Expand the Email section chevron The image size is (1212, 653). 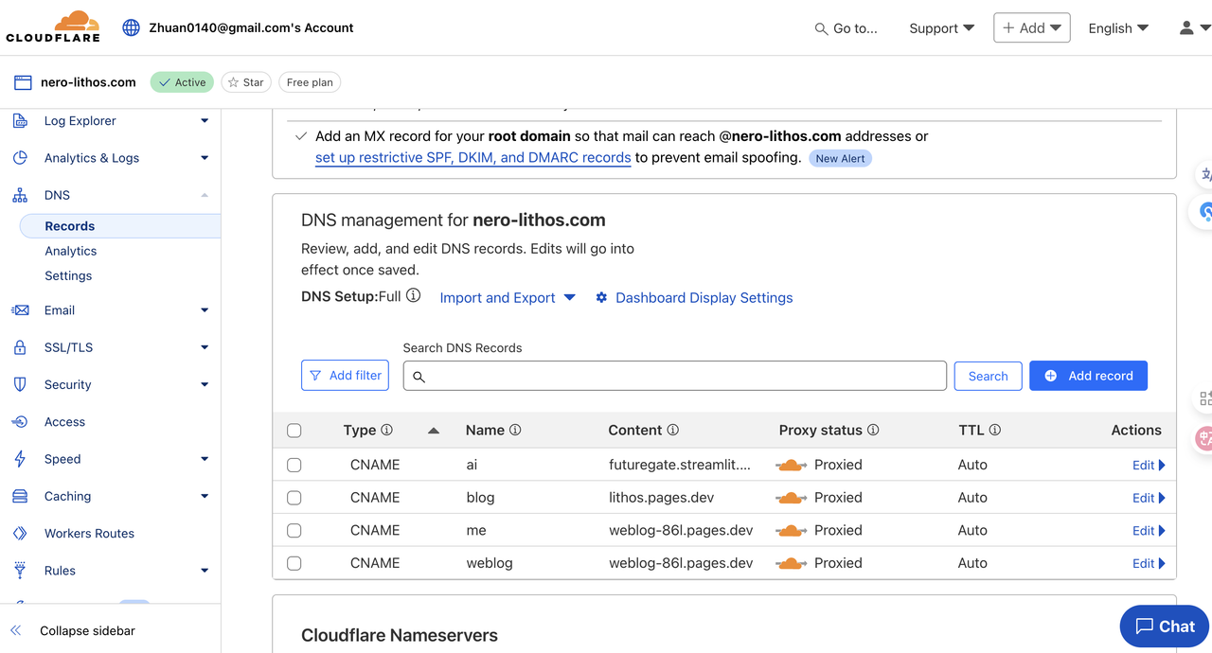click(205, 310)
